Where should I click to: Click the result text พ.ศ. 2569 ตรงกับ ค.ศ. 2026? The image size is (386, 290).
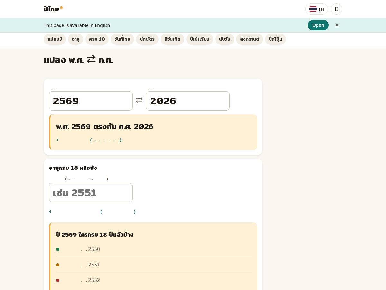[x=105, y=127]
